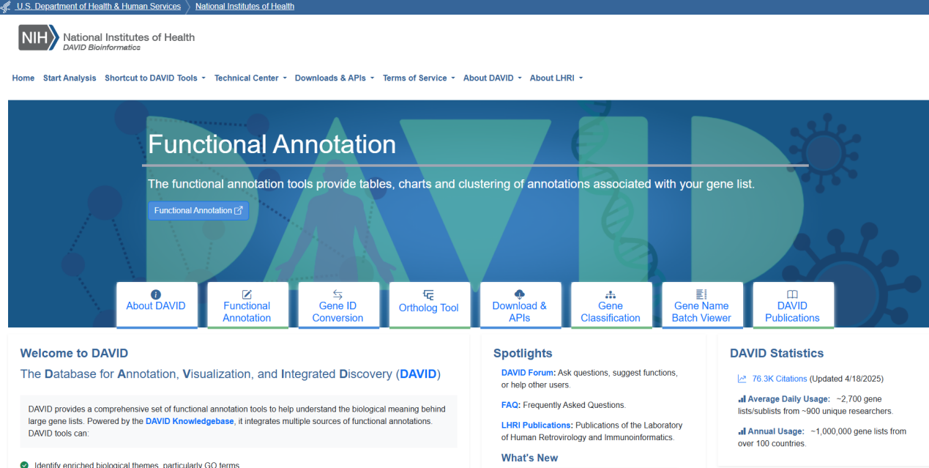Click the Spotlights heading

523,354
